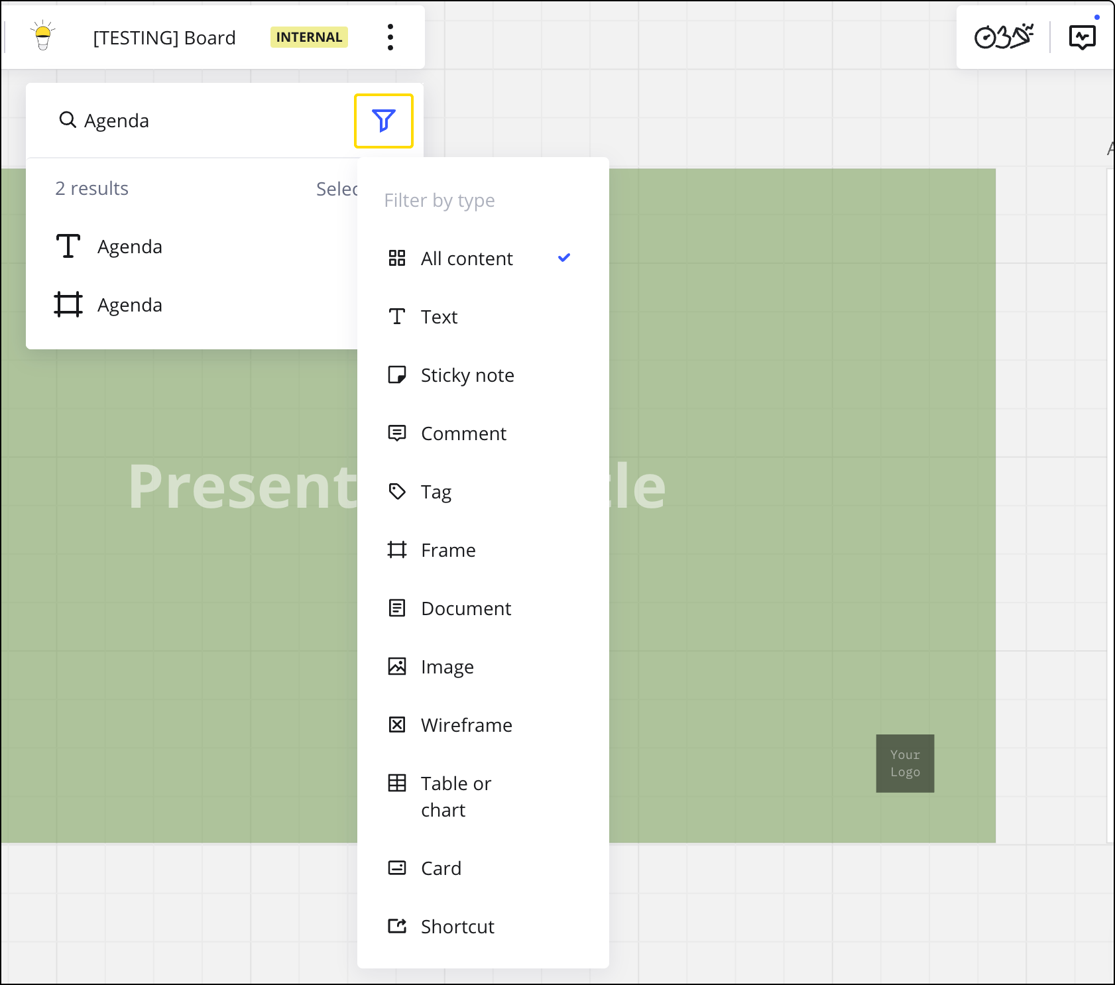Click the Image filter icon
This screenshot has height=985, width=1115.
click(397, 666)
